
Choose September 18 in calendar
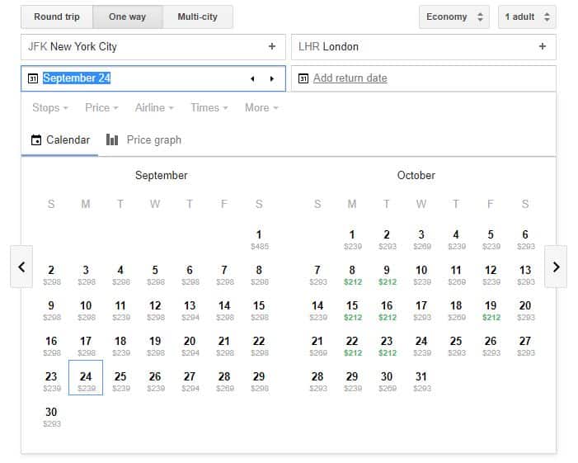click(x=120, y=346)
